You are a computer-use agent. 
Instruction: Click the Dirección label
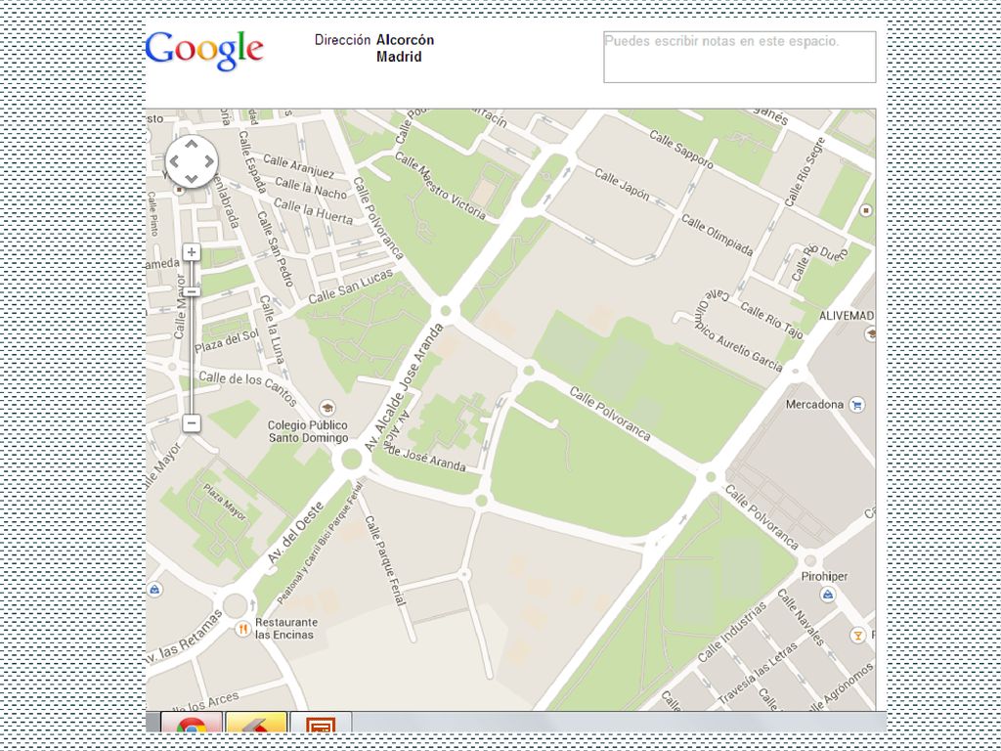pos(342,39)
